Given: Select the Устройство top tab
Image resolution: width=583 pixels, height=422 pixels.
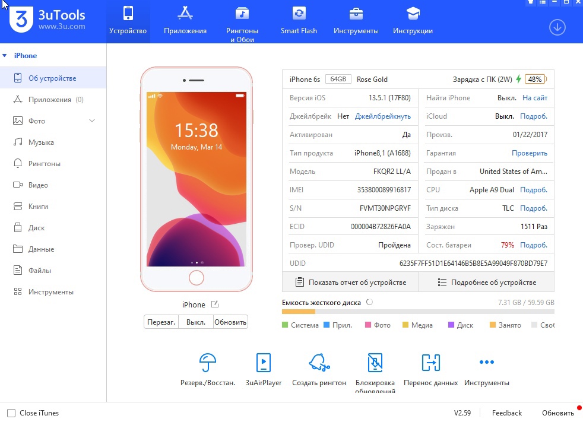Looking at the screenshot, I should tap(128, 21).
